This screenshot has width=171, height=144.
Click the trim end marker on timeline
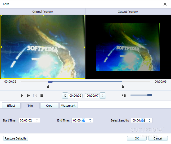123,86
